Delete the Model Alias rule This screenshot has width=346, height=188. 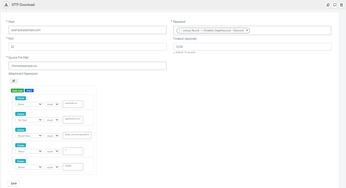click(21, 130)
